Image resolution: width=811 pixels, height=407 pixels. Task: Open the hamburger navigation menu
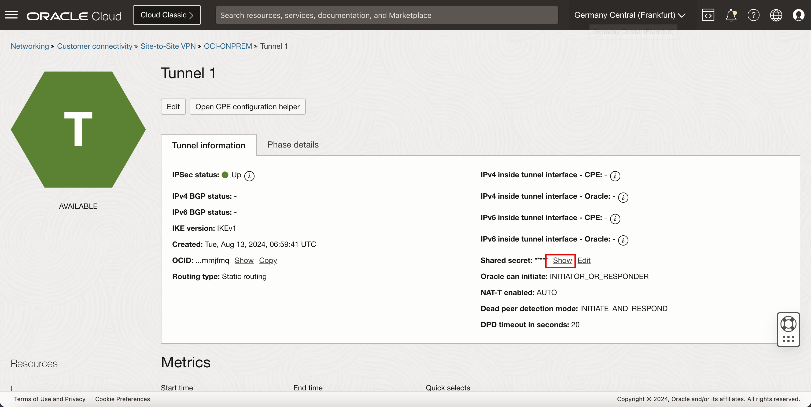pyautogui.click(x=11, y=15)
